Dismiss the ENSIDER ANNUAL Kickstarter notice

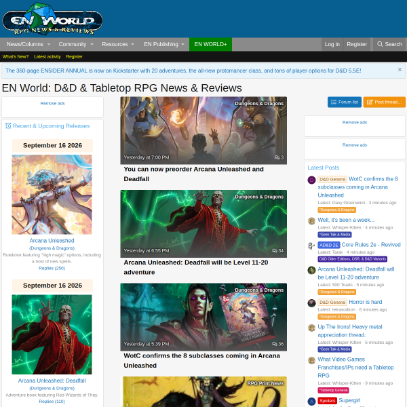coord(400,70)
